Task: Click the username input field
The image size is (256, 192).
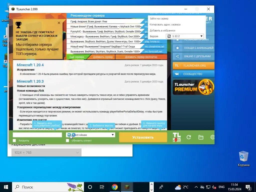Action: [x=37, y=135]
